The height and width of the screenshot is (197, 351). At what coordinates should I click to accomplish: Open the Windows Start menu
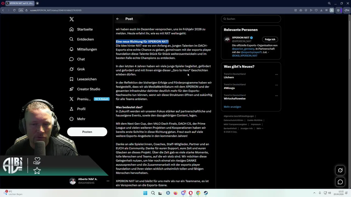[x=145, y=193]
